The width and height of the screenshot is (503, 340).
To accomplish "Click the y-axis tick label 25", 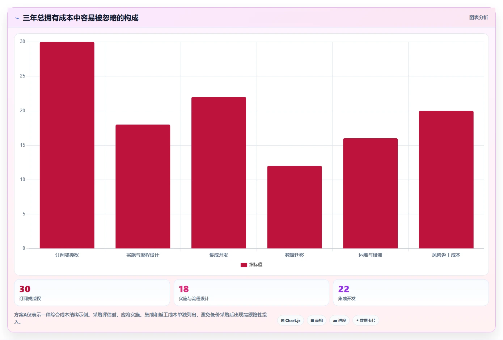I will pos(22,76).
